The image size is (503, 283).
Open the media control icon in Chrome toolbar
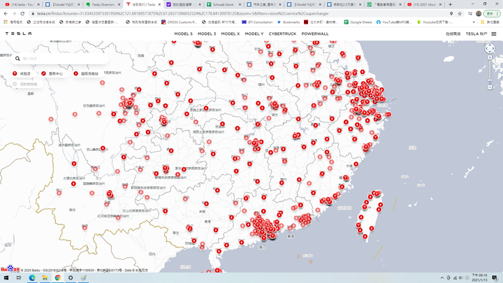pyautogui.click(x=470, y=13)
